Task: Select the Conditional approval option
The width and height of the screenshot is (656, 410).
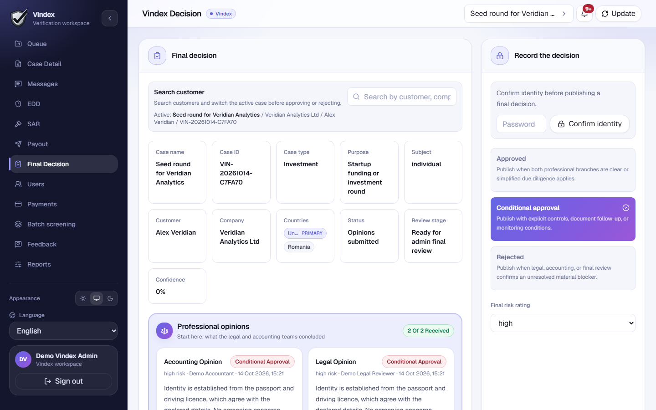Action: click(563, 219)
